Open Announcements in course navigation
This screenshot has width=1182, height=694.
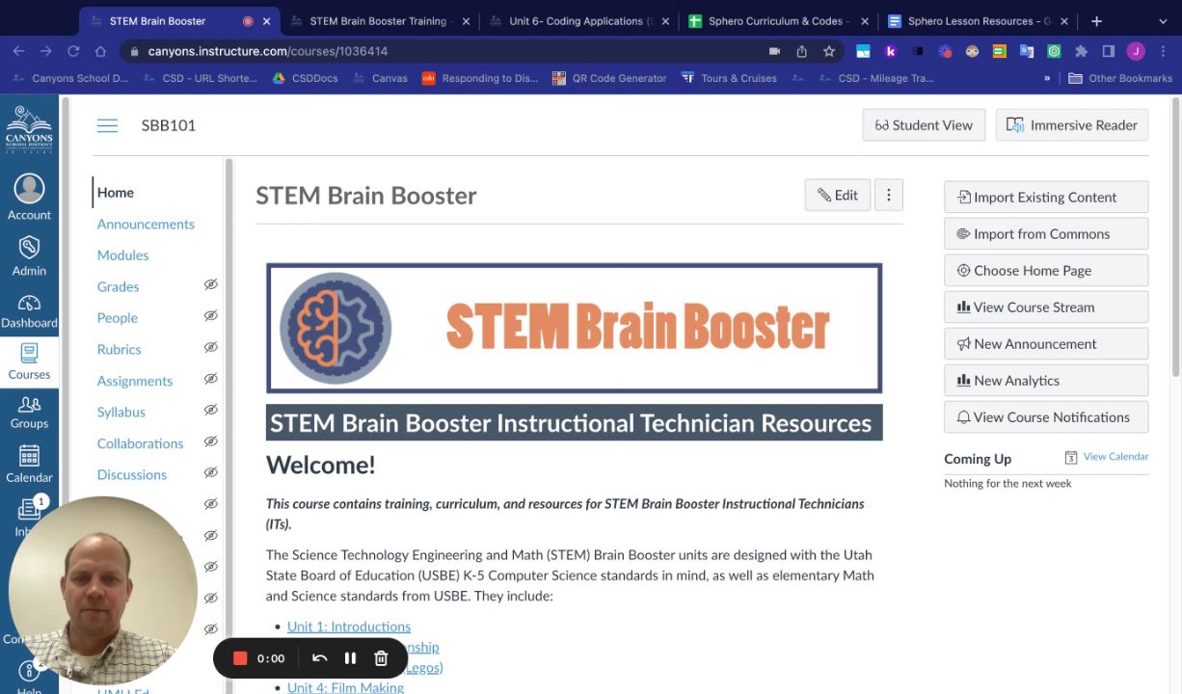pyautogui.click(x=146, y=224)
